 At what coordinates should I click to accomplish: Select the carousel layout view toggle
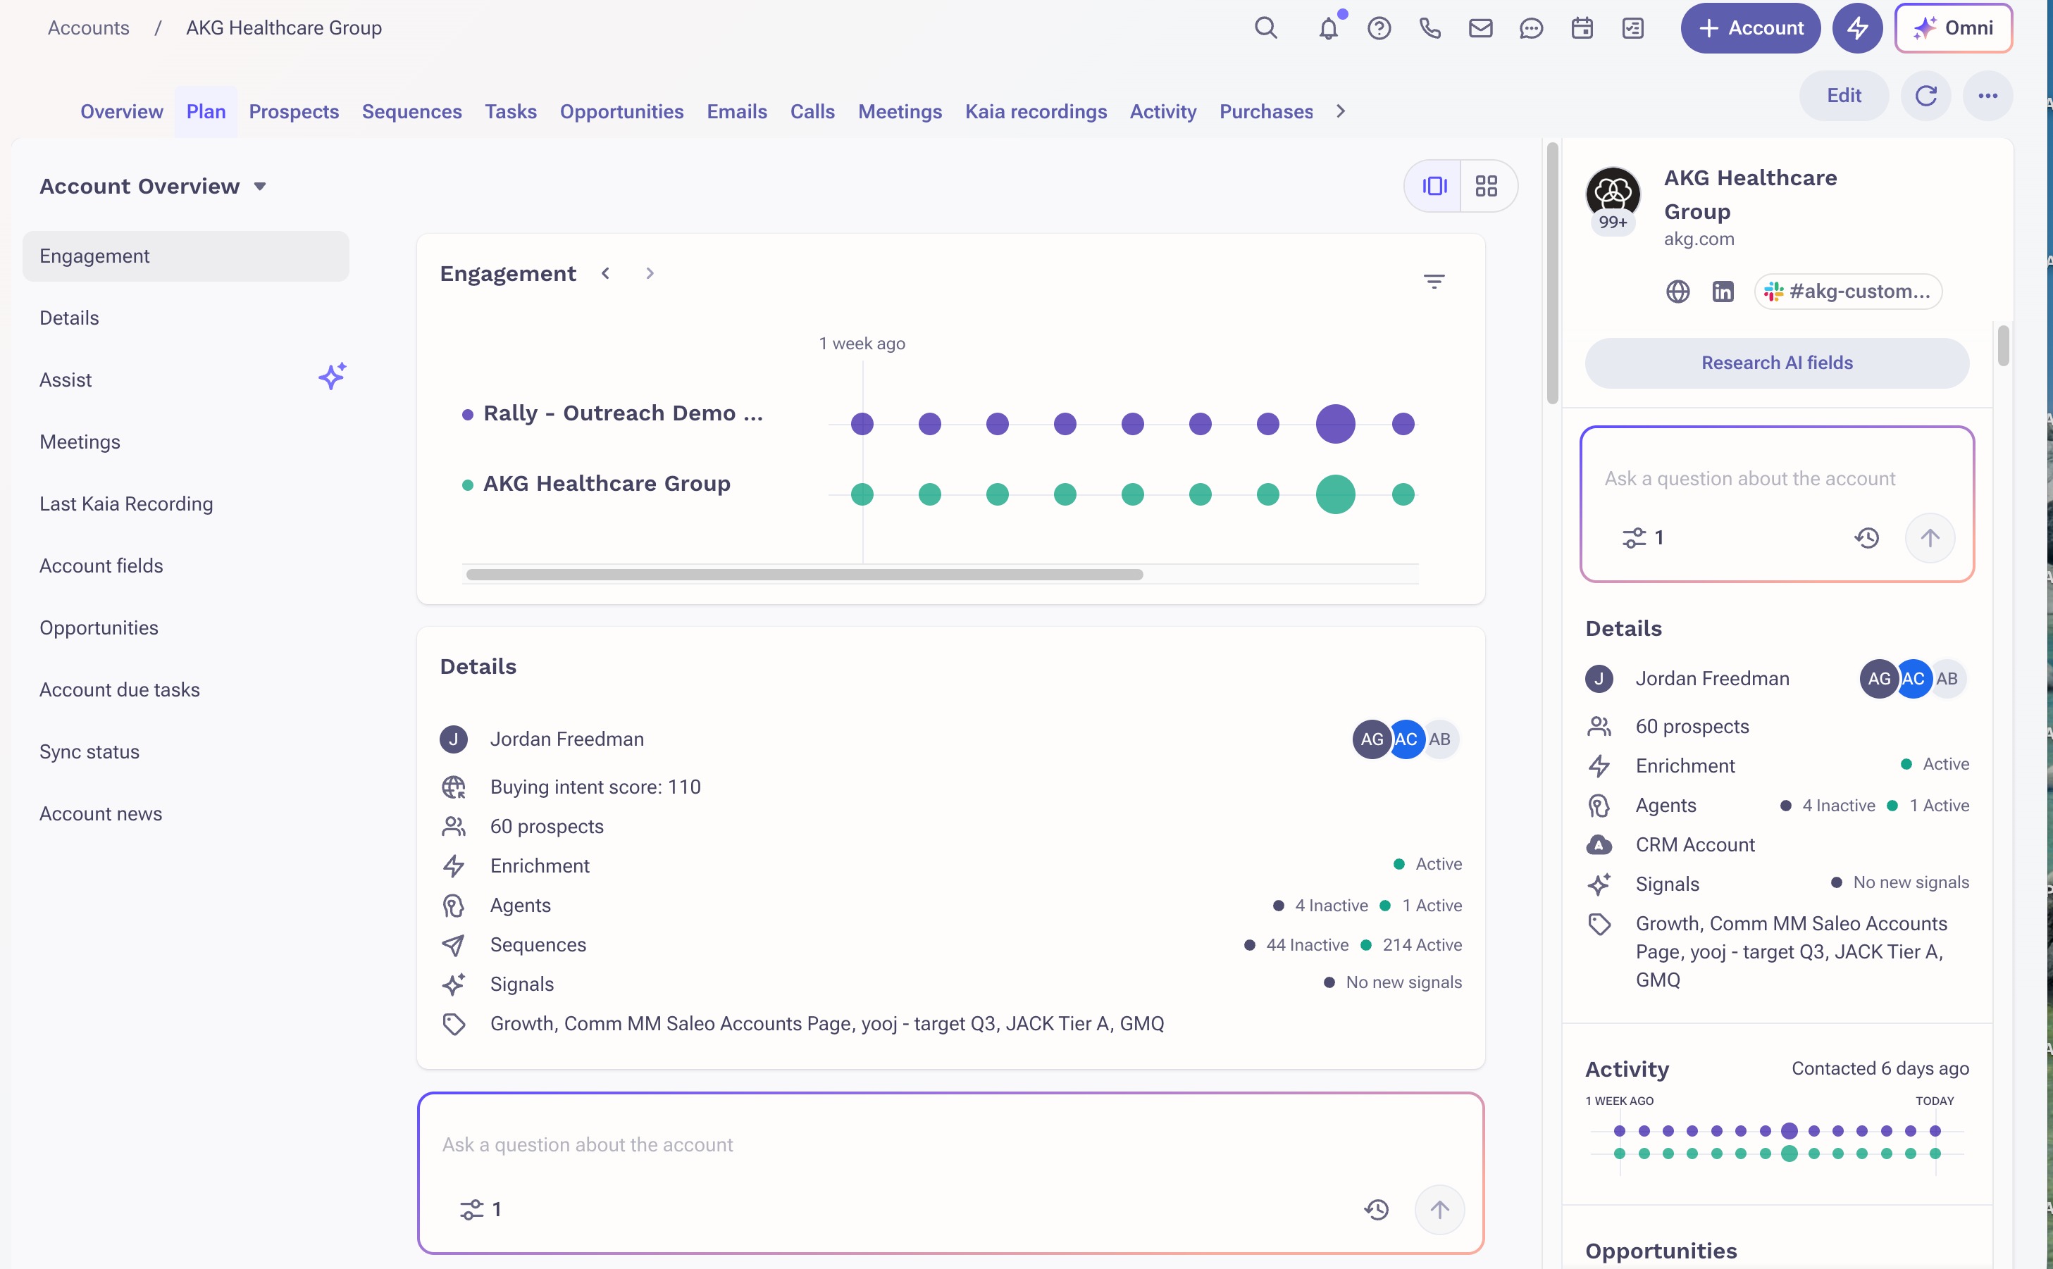pyautogui.click(x=1434, y=185)
